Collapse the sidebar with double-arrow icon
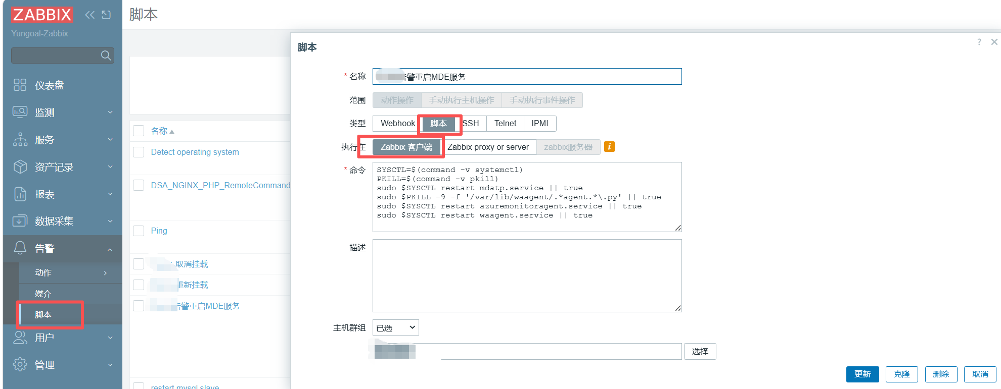 point(89,15)
